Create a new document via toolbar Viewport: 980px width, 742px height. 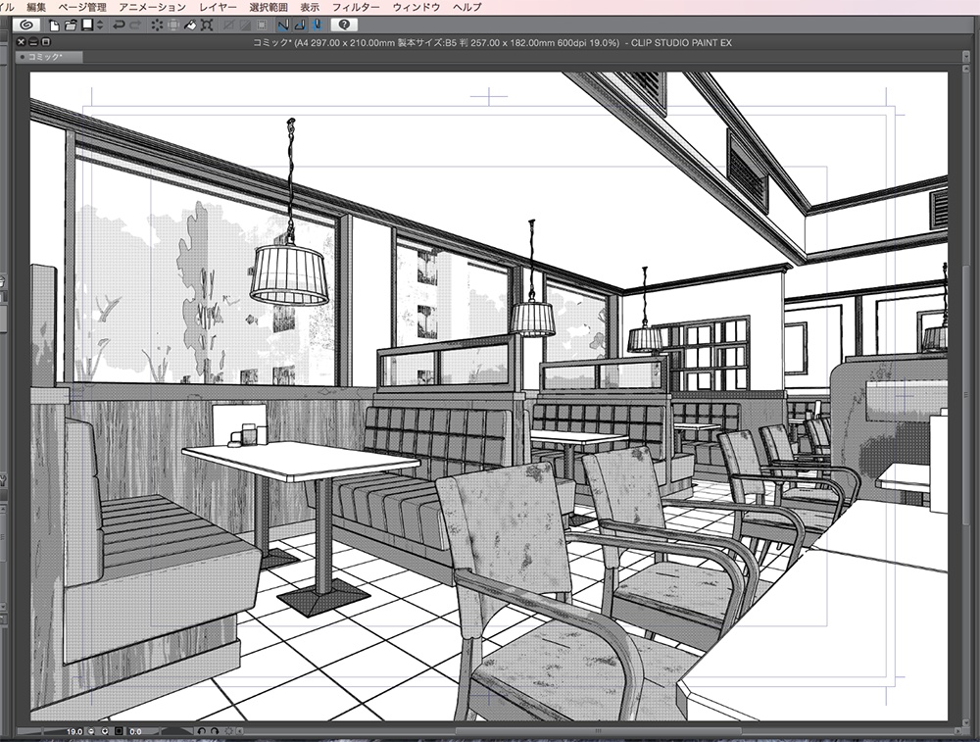point(54,25)
